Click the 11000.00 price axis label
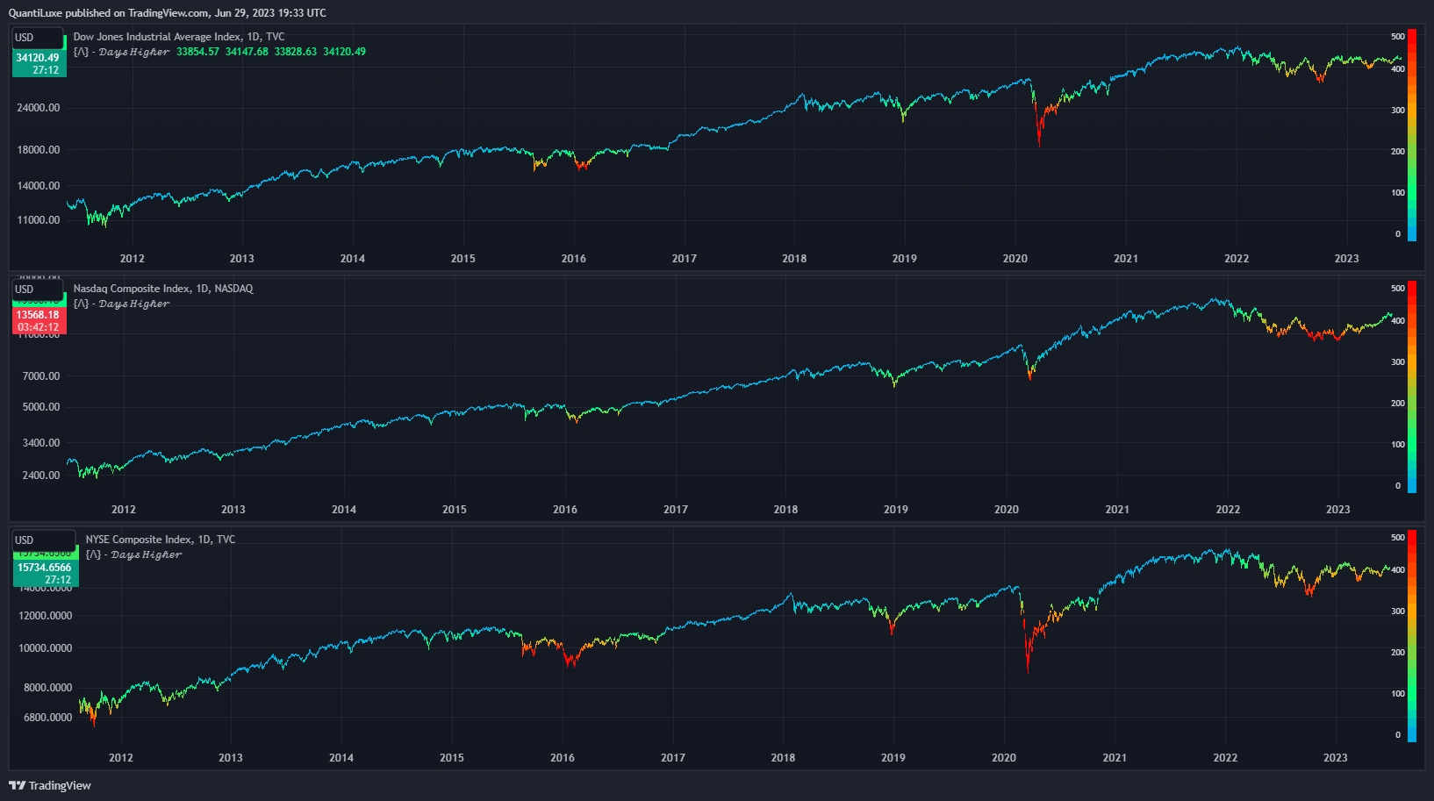The image size is (1434, 801). coord(39,220)
